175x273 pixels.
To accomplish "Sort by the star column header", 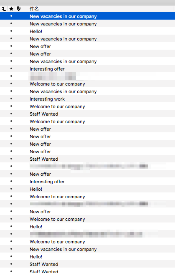I will 11,9.
